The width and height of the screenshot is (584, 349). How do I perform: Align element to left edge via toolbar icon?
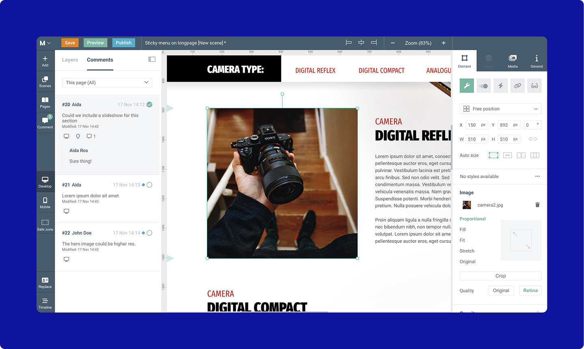[x=348, y=42]
